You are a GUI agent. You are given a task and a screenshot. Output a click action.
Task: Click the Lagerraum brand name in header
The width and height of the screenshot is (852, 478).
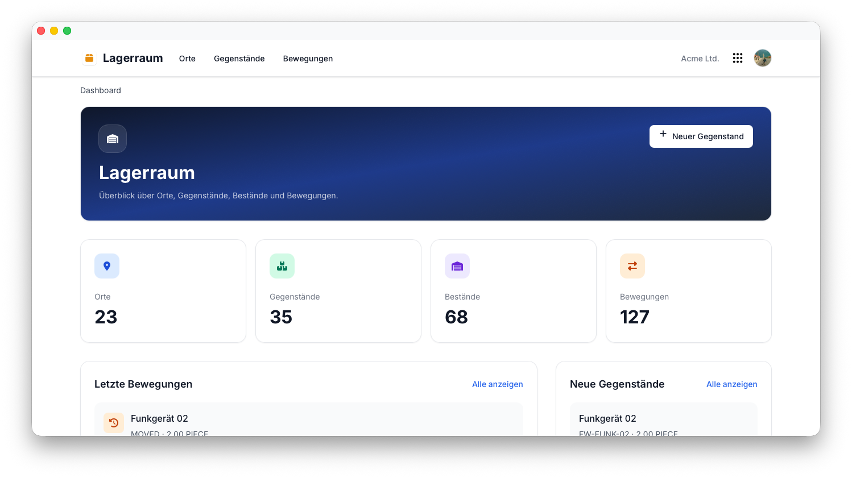coord(133,58)
